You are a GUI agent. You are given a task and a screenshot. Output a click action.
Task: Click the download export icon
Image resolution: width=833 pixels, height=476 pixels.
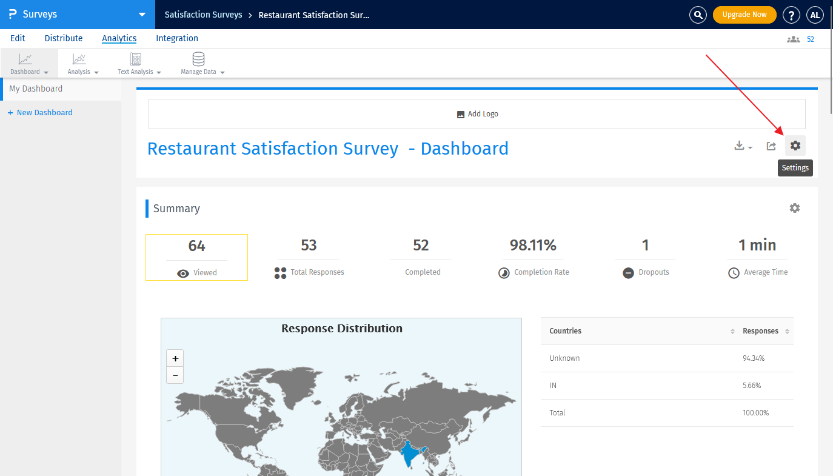(x=740, y=146)
